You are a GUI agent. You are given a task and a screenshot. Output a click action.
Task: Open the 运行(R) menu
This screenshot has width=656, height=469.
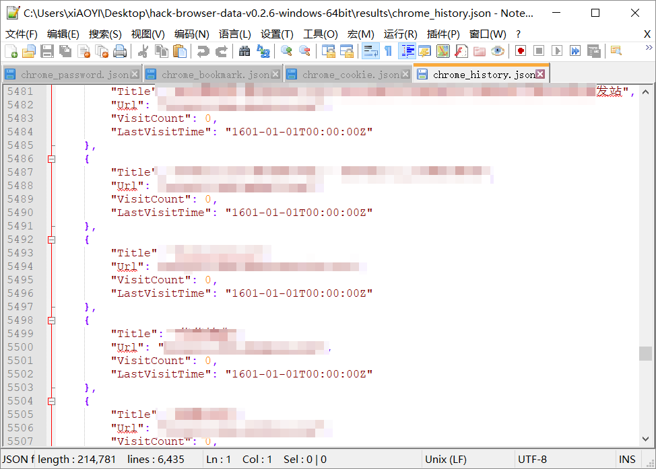(x=400, y=34)
